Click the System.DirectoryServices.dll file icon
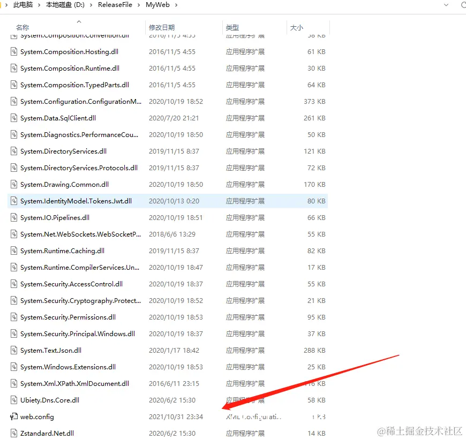Image resolution: width=466 pixels, height=440 pixels. click(x=14, y=151)
